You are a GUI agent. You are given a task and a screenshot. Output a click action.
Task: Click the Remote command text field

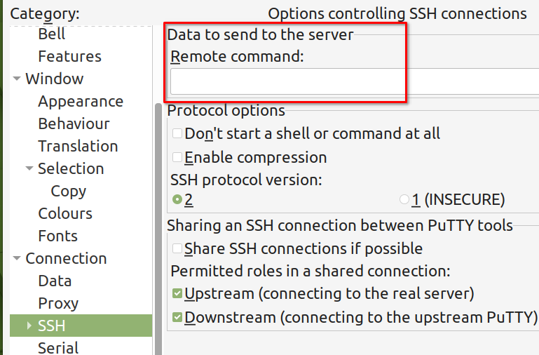click(x=354, y=81)
